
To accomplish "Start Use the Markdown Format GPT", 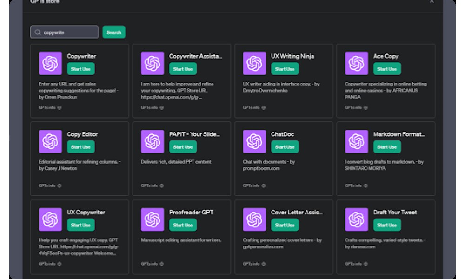I will point(387,147).
